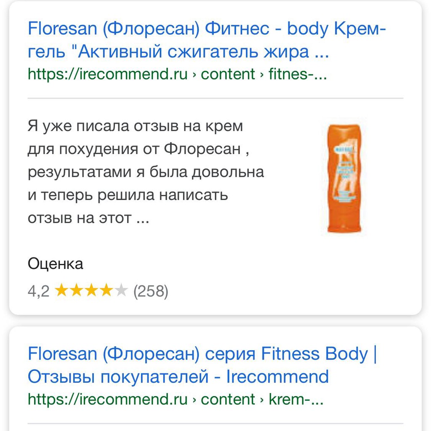Click the second gold rating star
Screen dimensions: 431x431
[x=77, y=290]
